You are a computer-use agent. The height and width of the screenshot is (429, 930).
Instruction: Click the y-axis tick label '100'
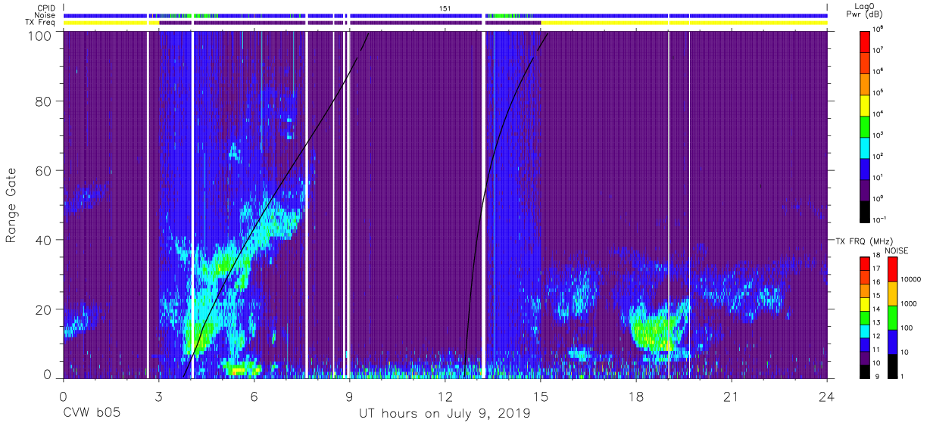coord(39,35)
